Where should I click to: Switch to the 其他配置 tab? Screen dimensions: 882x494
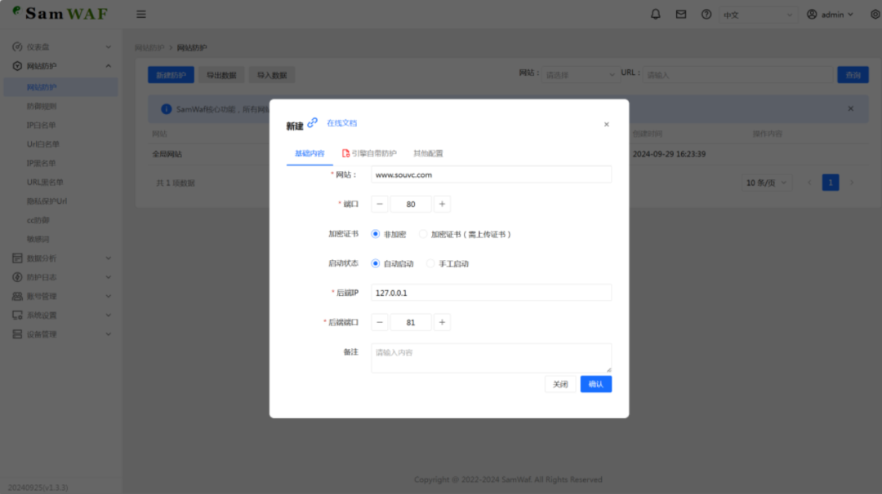click(428, 153)
